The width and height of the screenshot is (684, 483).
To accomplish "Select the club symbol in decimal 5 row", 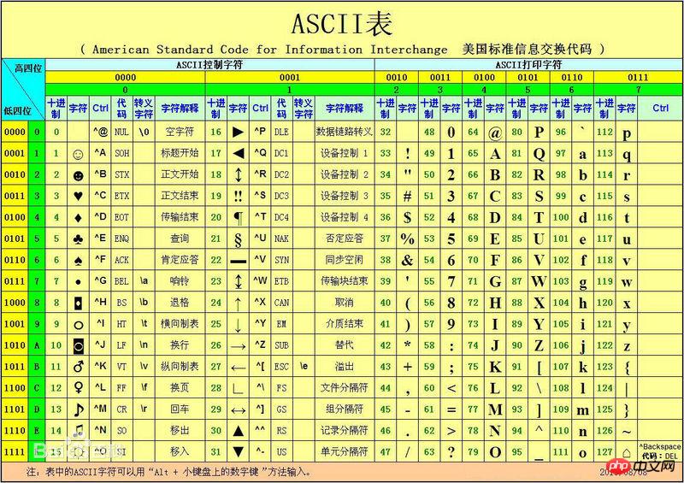I will coord(78,239).
